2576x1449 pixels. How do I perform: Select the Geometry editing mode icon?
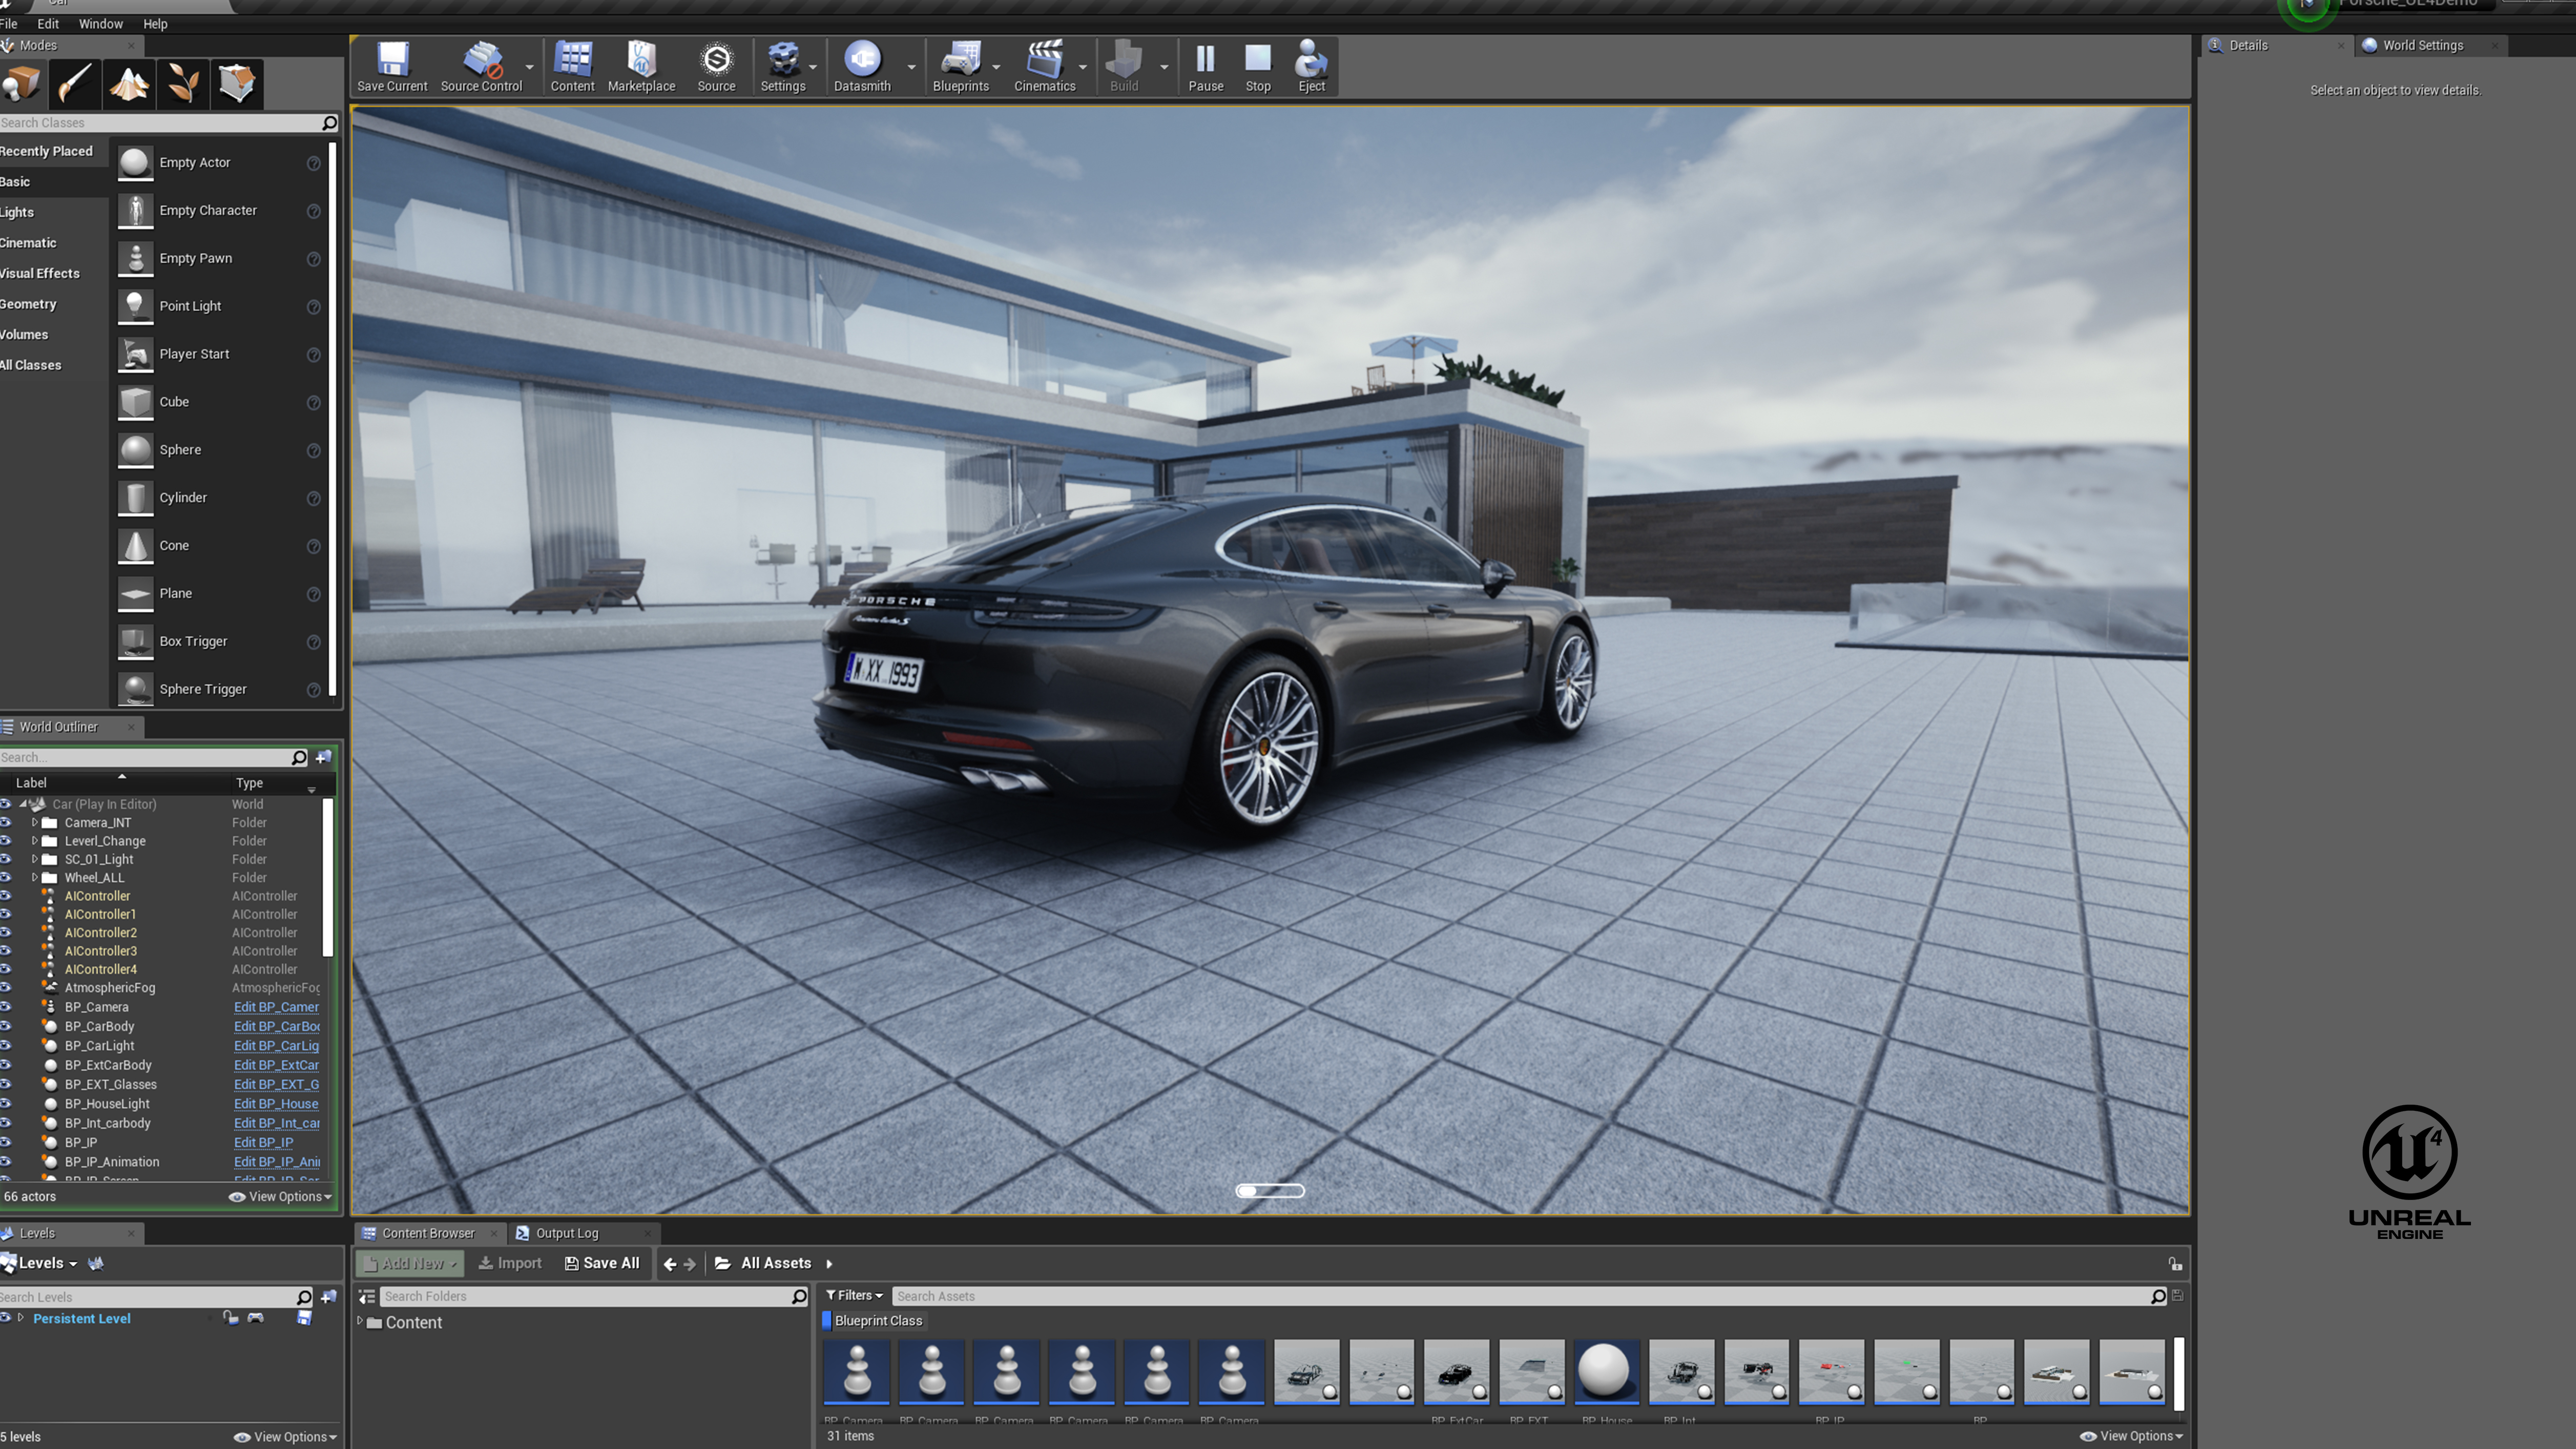coord(237,84)
